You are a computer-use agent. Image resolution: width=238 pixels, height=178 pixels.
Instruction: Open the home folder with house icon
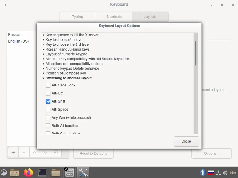[15, 173]
